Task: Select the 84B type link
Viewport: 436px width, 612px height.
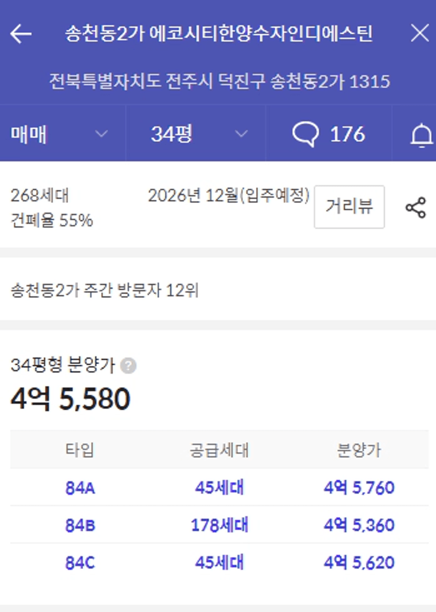Action: pyautogui.click(x=80, y=526)
